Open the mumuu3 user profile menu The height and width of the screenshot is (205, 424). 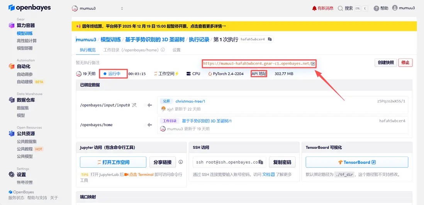tap(404, 8)
